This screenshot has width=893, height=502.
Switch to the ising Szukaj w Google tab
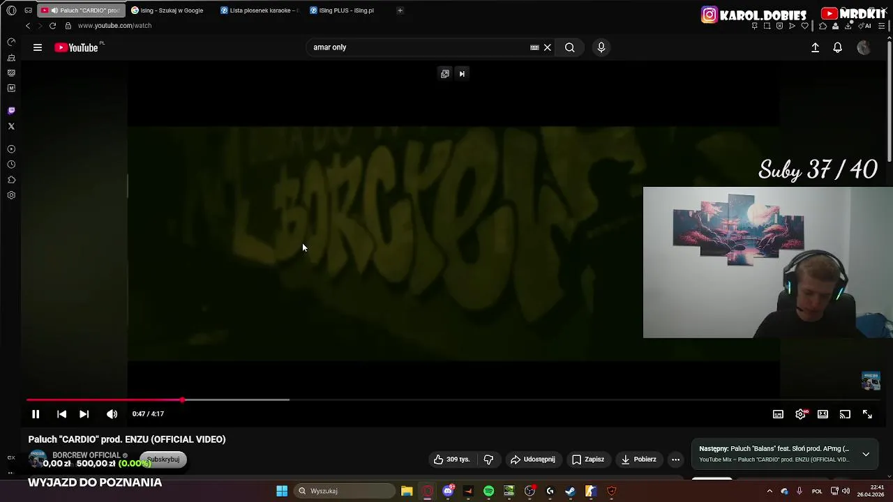pyautogui.click(x=168, y=10)
